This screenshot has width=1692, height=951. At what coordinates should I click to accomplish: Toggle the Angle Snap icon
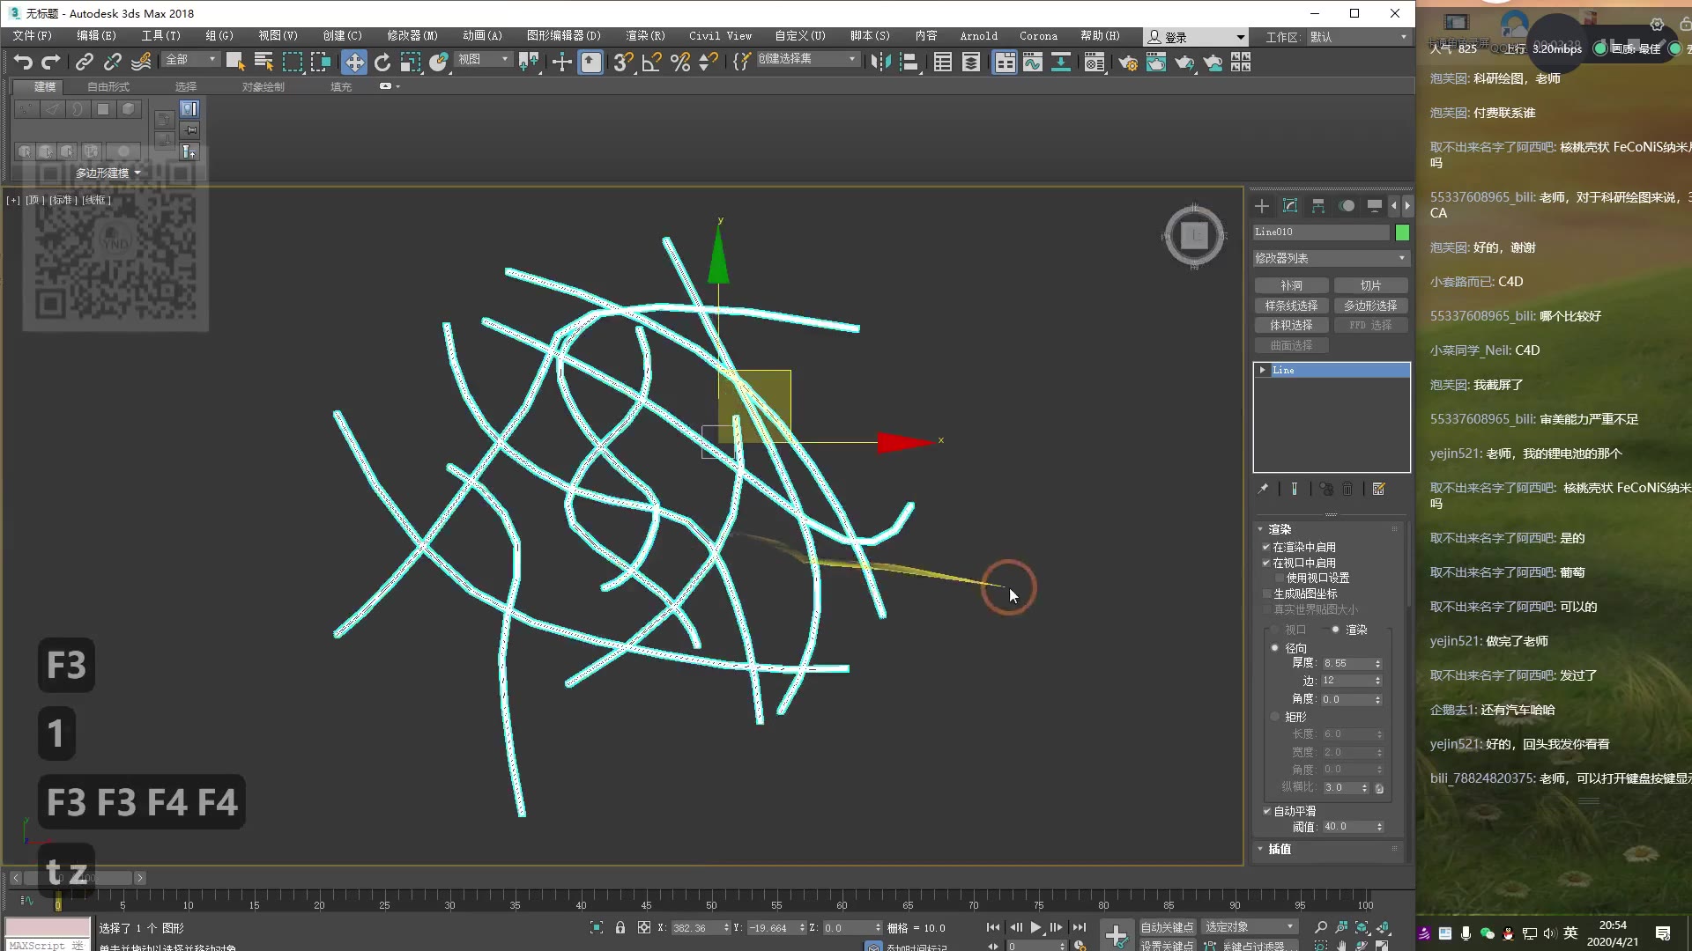tap(652, 62)
